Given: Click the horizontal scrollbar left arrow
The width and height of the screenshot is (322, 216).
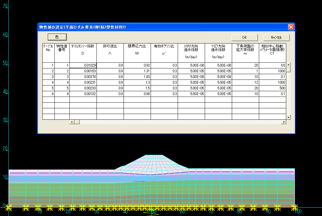Looking at the screenshot, I should [72, 122].
